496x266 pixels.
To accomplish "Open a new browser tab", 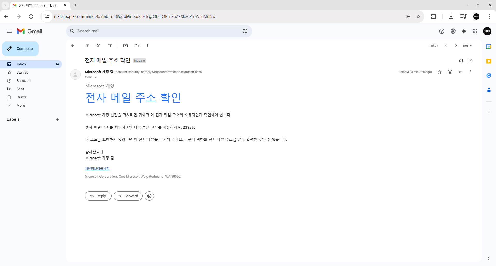I will click(75, 5).
